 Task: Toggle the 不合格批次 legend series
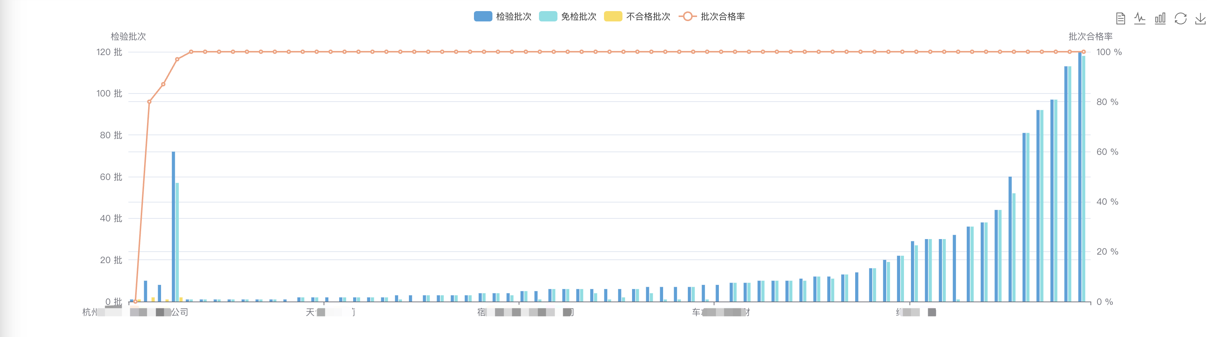pos(637,17)
